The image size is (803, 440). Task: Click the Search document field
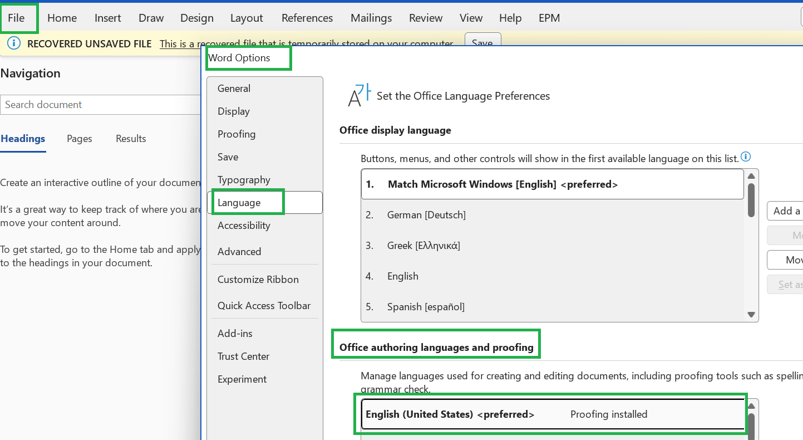[x=100, y=105]
